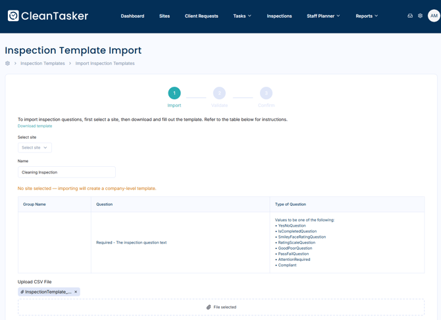Expand the Reports menu

click(x=367, y=16)
